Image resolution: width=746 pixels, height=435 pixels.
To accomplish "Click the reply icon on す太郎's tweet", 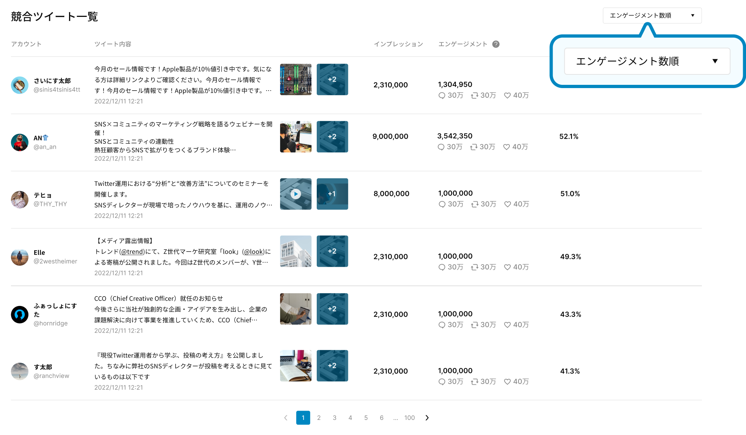I will (442, 381).
